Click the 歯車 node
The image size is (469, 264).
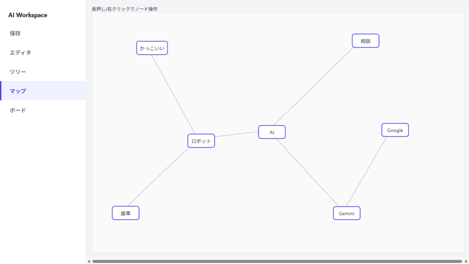tap(125, 213)
